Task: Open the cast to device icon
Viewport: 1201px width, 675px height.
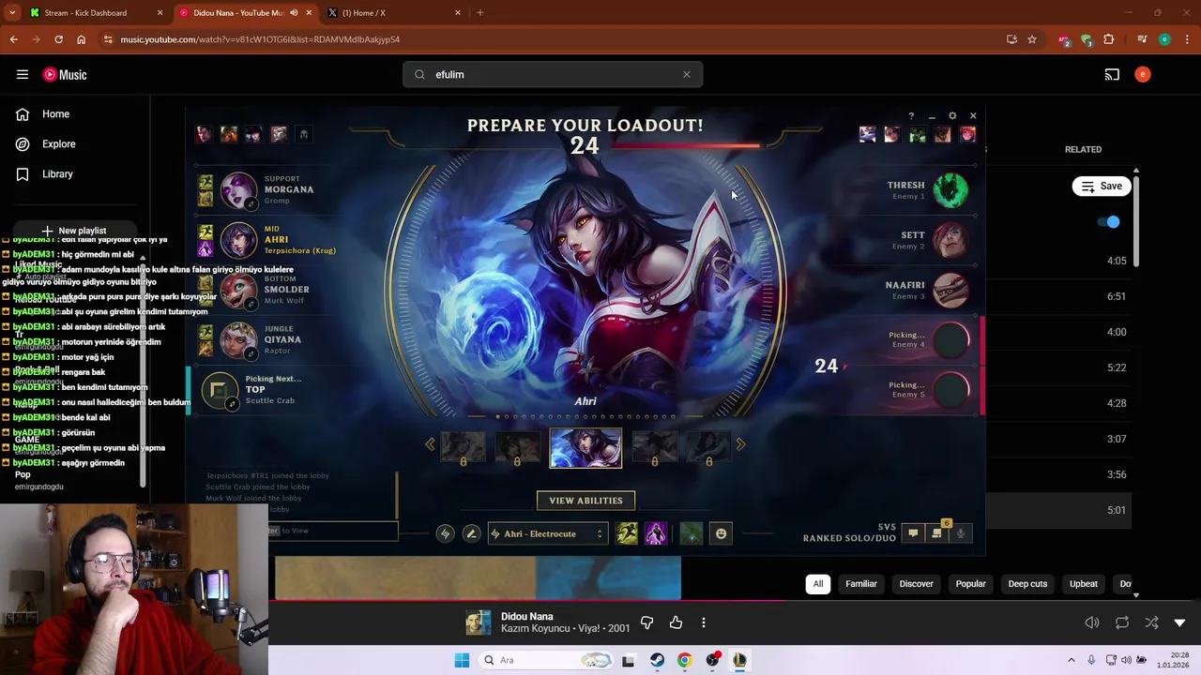Action: pyautogui.click(x=1112, y=75)
